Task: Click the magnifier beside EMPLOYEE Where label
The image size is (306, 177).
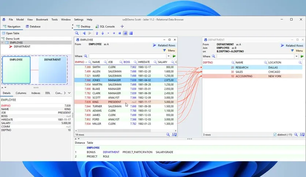Action: coord(86,56)
